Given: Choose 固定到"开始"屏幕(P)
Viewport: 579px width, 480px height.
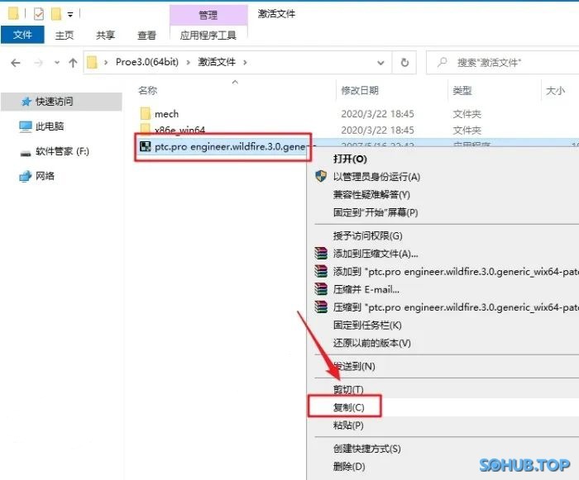Looking at the screenshot, I should pyautogui.click(x=376, y=212).
